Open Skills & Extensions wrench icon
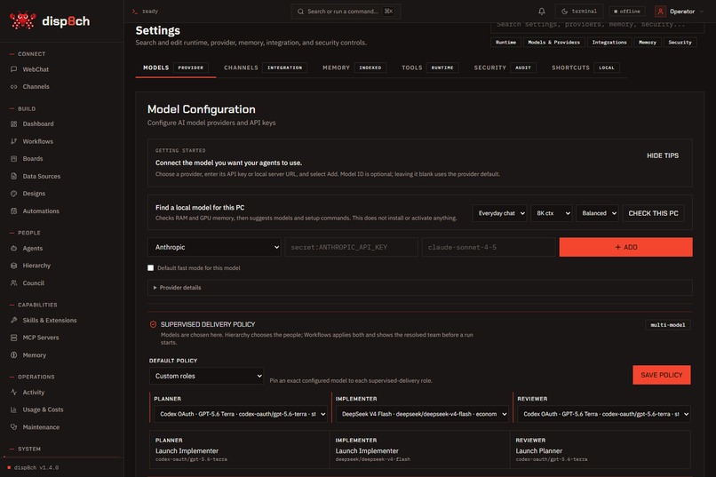Image resolution: width=716 pixels, height=477 pixels. [x=13, y=321]
